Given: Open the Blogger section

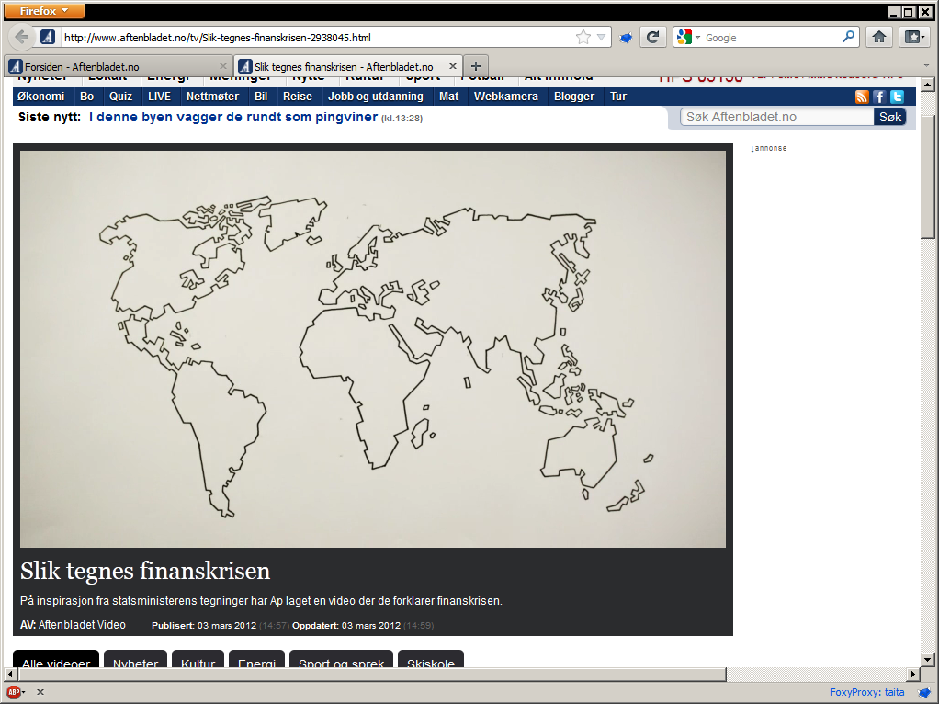Looking at the screenshot, I should (x=574, y=96).
